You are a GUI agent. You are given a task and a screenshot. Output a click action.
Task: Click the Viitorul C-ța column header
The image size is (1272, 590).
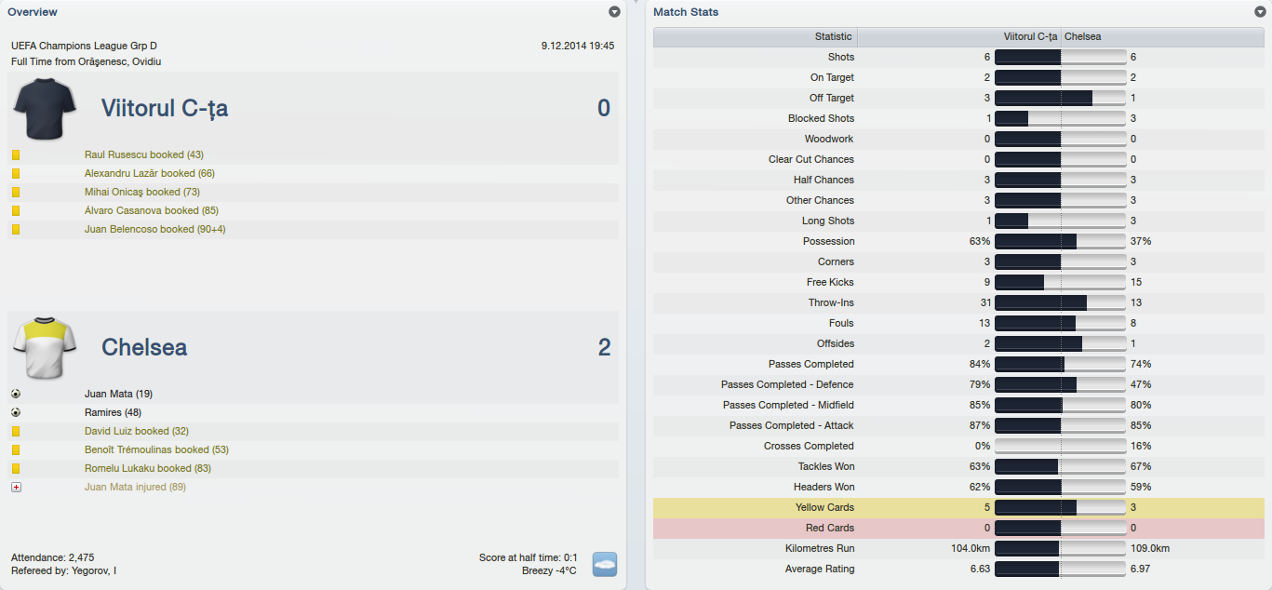(x=1030, y=37)
